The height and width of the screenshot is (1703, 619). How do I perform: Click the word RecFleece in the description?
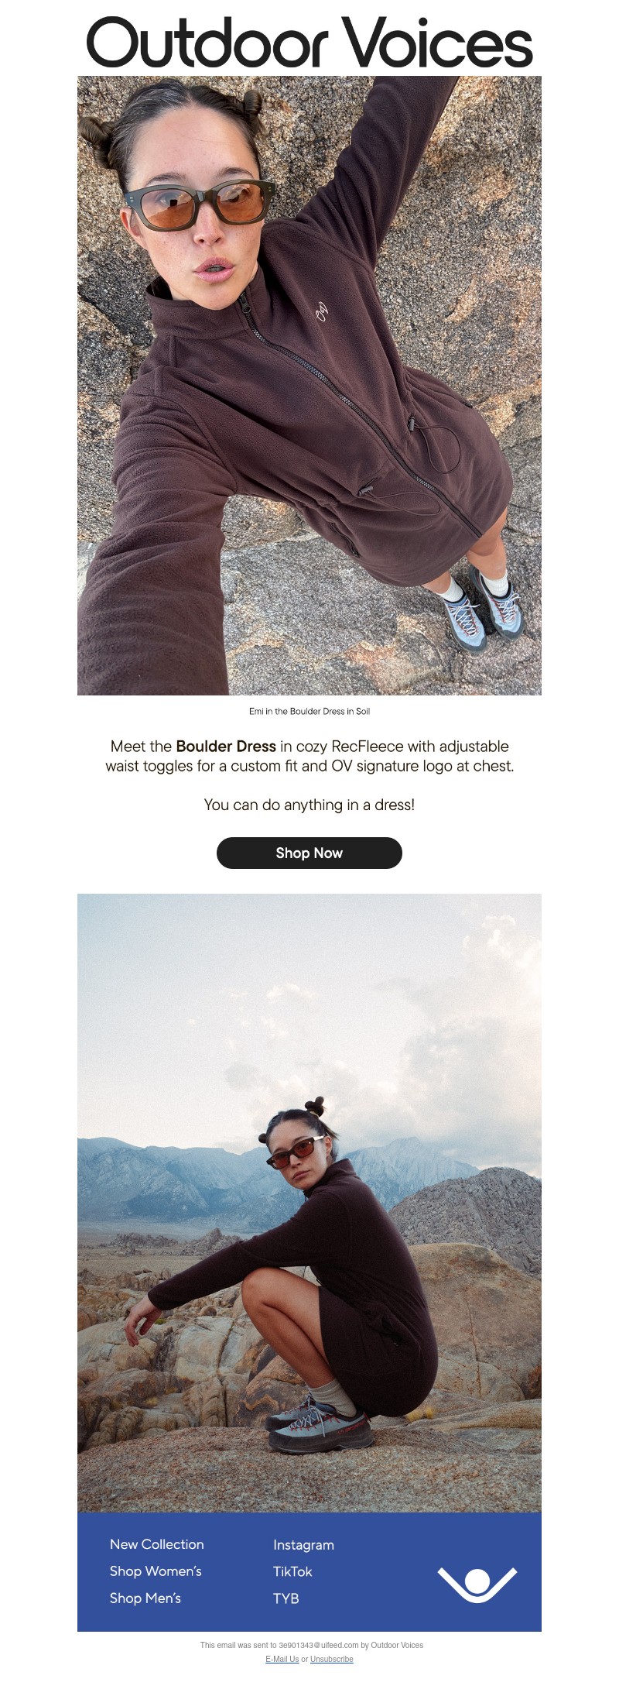[368, 747]
